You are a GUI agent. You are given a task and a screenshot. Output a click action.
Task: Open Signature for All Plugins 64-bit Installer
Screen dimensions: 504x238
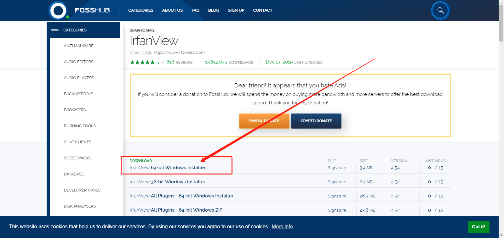[337, 196]
